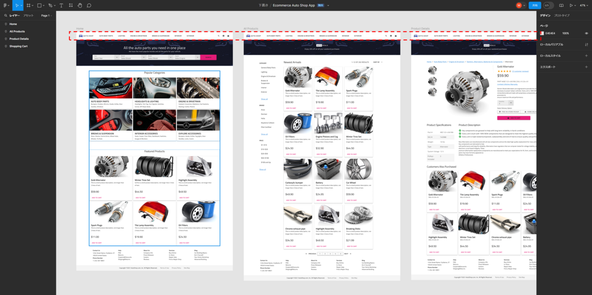
Task: Select the Comment tool
Action: 89,5
